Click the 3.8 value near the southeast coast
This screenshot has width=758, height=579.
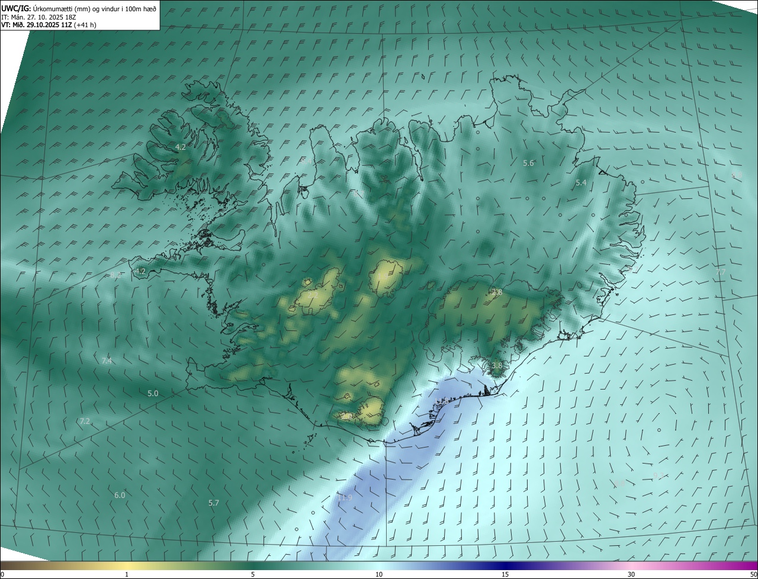pyautogui.click(x=496, y=366)
